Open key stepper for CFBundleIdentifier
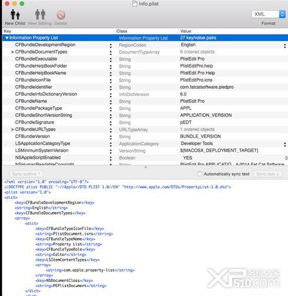Image resolution: width=288 pixels, height=296 pixels. pyautogui.click(x=110, y=88)
